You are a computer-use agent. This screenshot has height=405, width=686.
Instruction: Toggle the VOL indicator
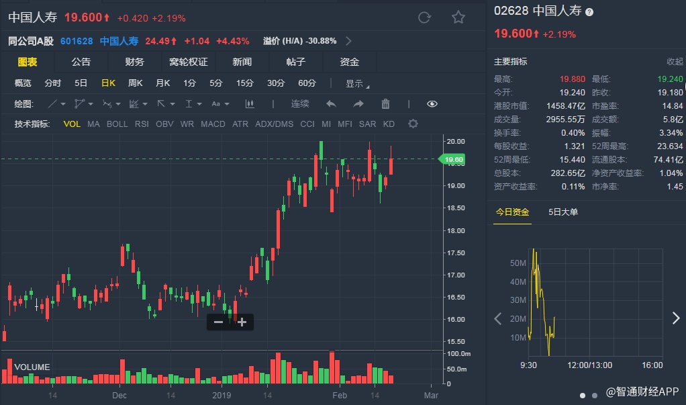point(72,124)
